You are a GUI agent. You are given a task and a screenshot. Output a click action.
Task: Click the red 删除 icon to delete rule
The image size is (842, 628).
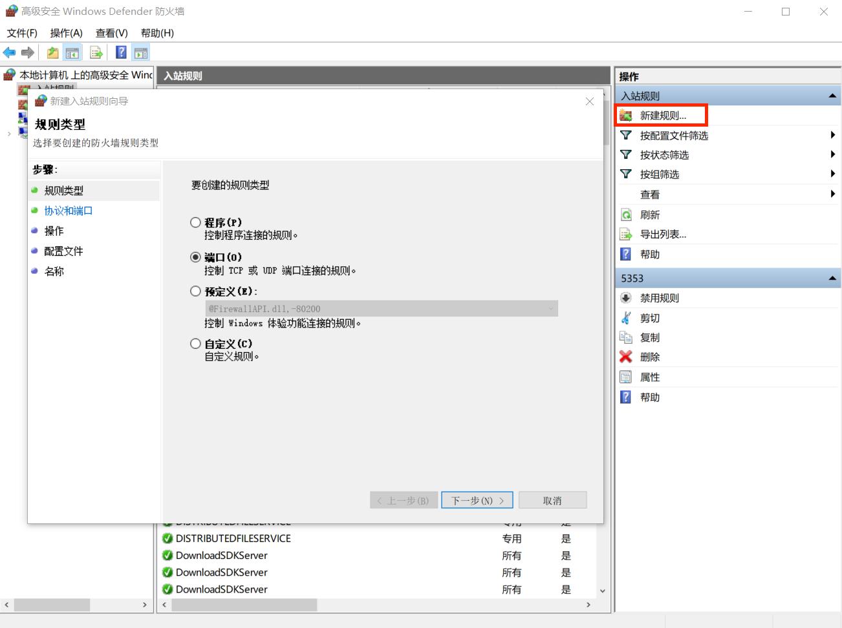click(x=626, y=356)
